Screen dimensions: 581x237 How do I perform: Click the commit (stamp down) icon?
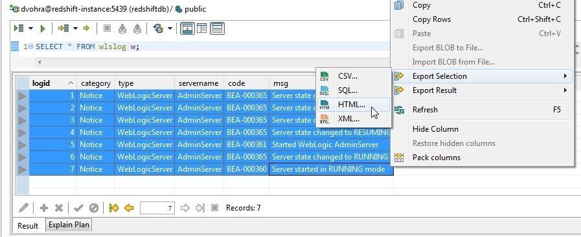[x=122, y=28]
